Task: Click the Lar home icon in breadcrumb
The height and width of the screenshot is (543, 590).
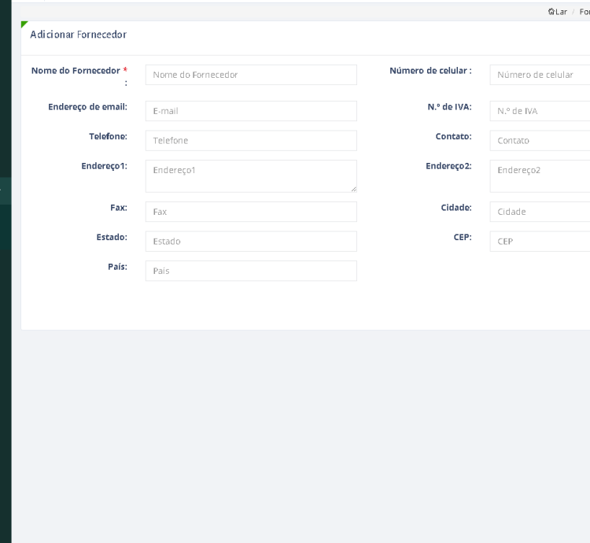Action: [x=551, y=12]
